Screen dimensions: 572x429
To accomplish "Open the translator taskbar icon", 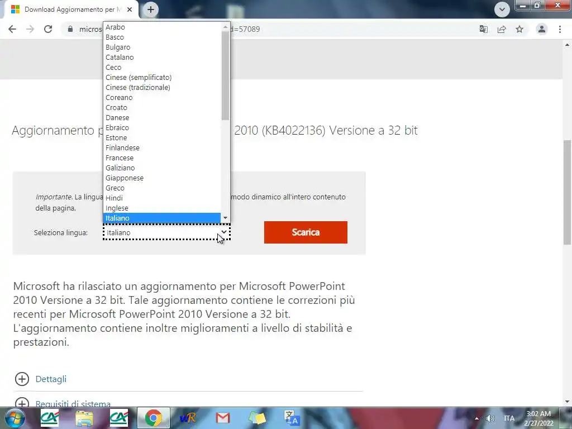I will [292, 418].
